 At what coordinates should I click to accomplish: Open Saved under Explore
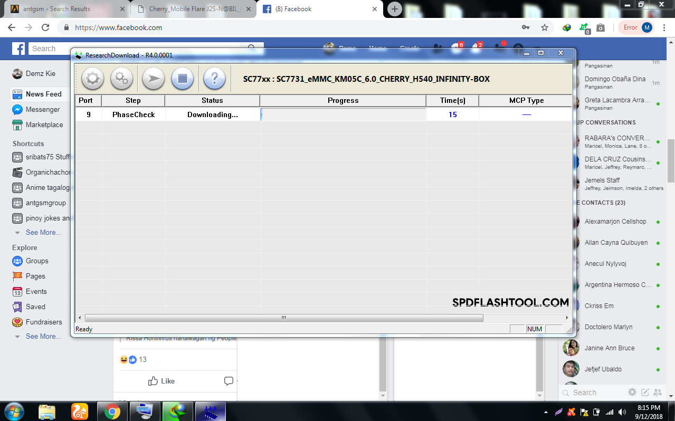(x=30, y=307)
